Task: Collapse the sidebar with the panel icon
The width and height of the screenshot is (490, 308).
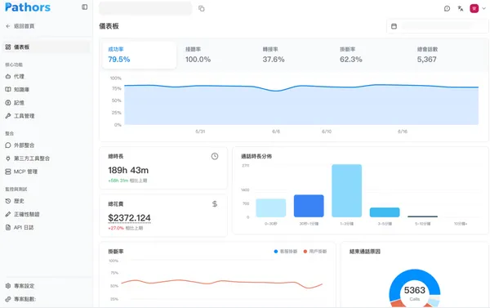Action: [x=84, y=7]
